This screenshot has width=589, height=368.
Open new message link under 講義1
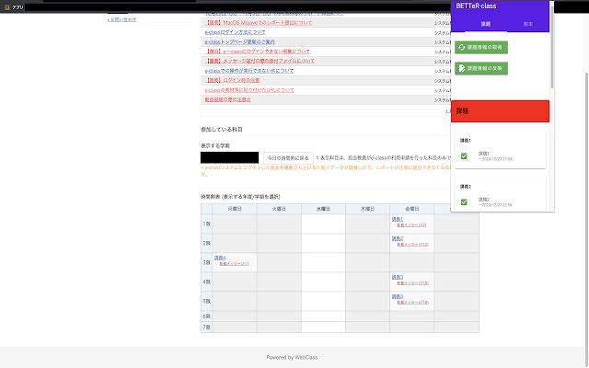click(x=411, y=225)
